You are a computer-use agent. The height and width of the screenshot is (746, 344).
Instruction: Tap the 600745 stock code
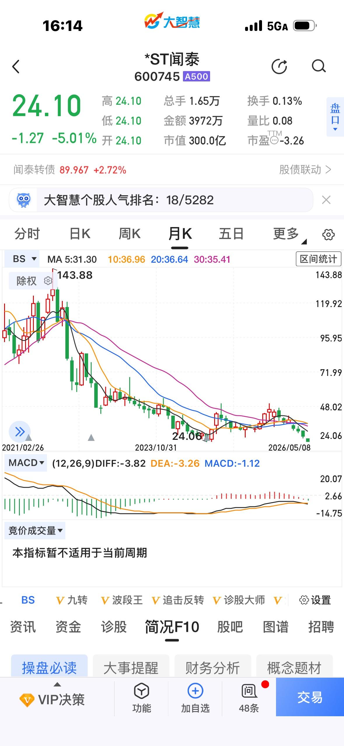157,76
